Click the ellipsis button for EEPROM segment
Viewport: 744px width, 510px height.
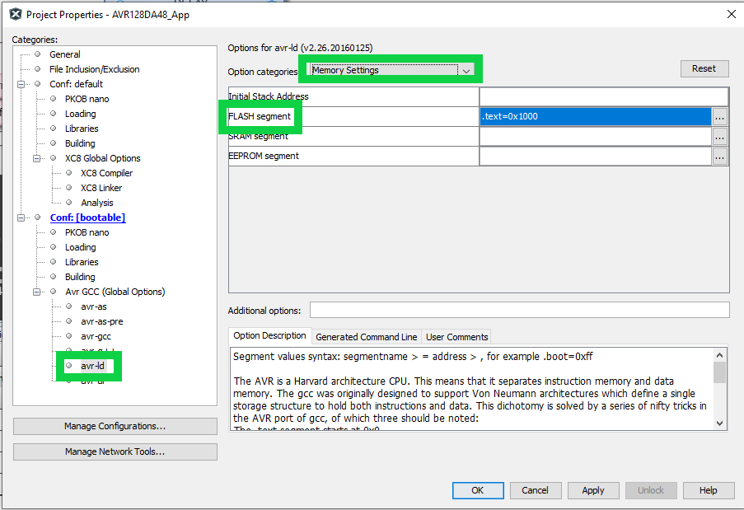coord(720,157)
